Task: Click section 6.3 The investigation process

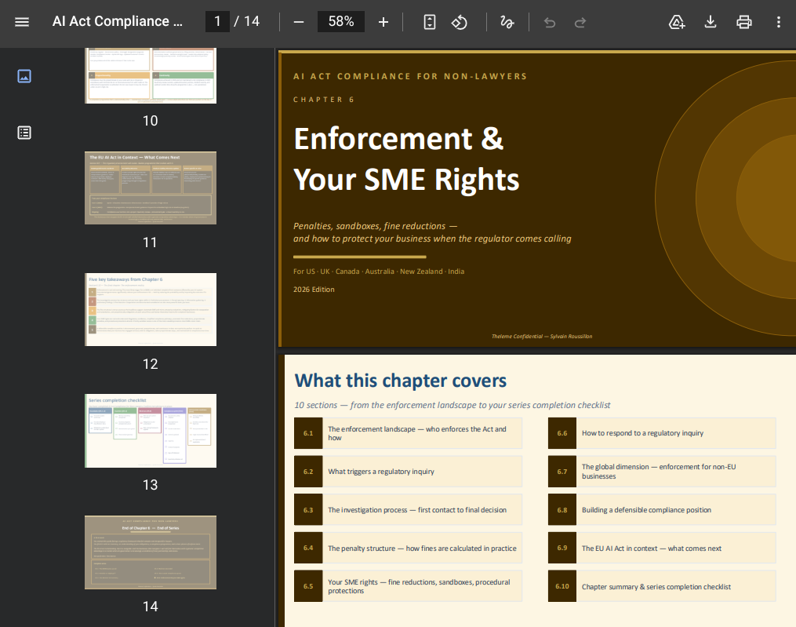Action: point(408,509)
